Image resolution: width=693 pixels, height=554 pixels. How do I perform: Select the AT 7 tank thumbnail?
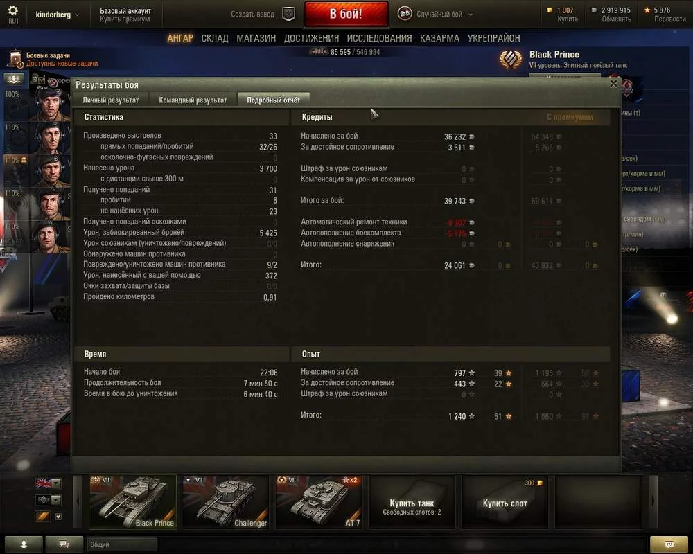point(319,502)
